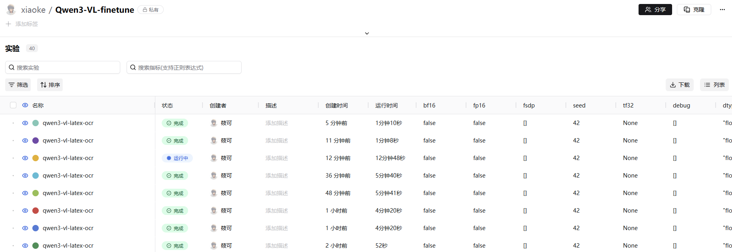Open the three-dot more options menu

coord(722,10)
